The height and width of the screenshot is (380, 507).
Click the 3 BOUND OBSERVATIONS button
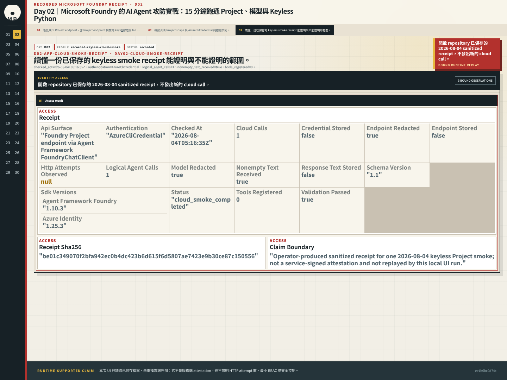click(475, 81)
